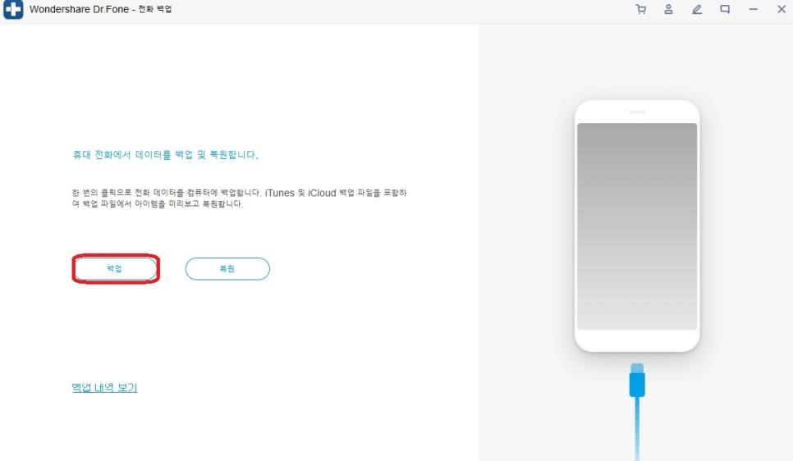Click the Dr.Fone logo icon

point(13,9)
